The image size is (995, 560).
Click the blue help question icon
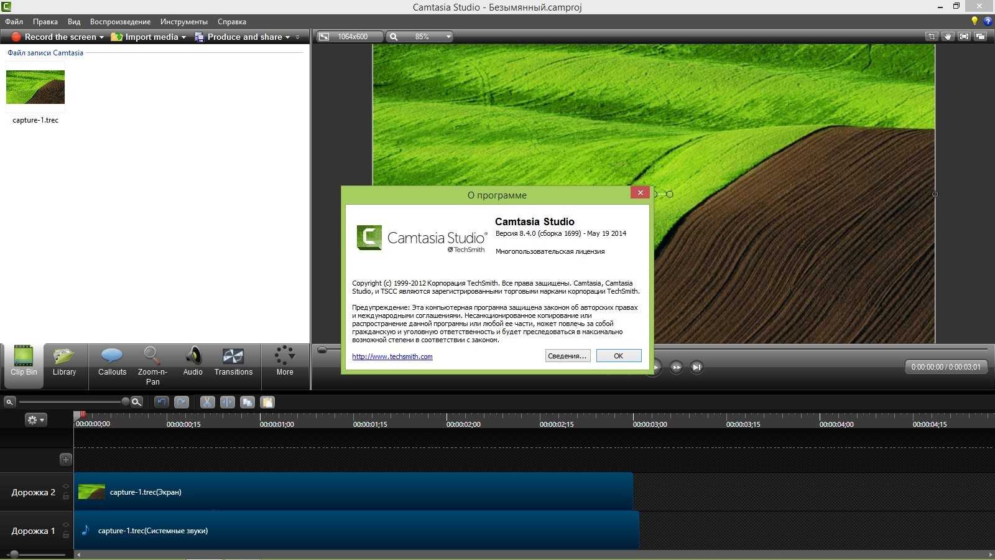(988, 21)
